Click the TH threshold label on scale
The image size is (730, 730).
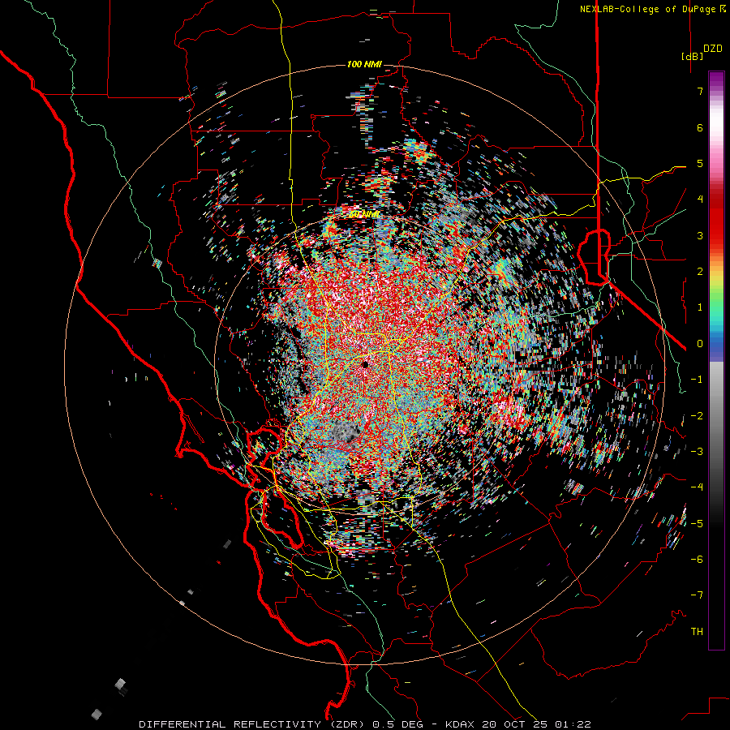coord(697,632)
